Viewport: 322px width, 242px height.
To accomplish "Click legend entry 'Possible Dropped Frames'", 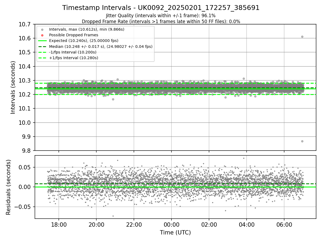I will tap(74, 35).
